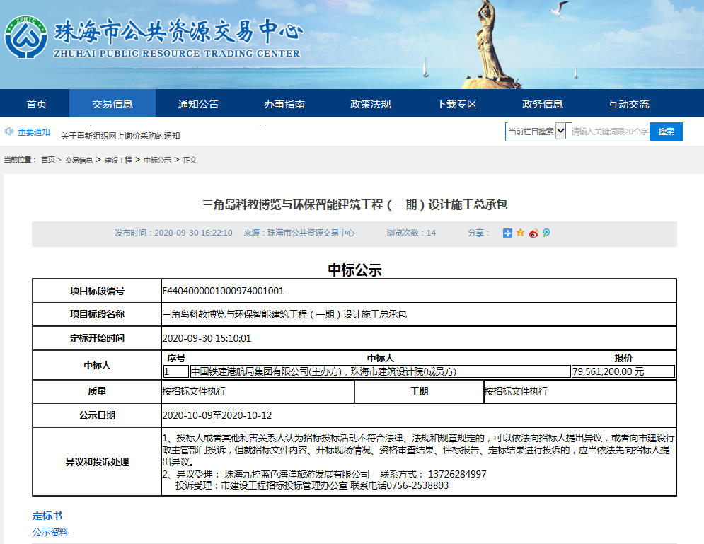
Task: Click the 建设工程 breadcrumb link
Action: 118,161
